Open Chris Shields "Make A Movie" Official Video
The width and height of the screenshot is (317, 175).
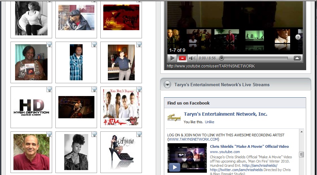[x=249, y=146]
